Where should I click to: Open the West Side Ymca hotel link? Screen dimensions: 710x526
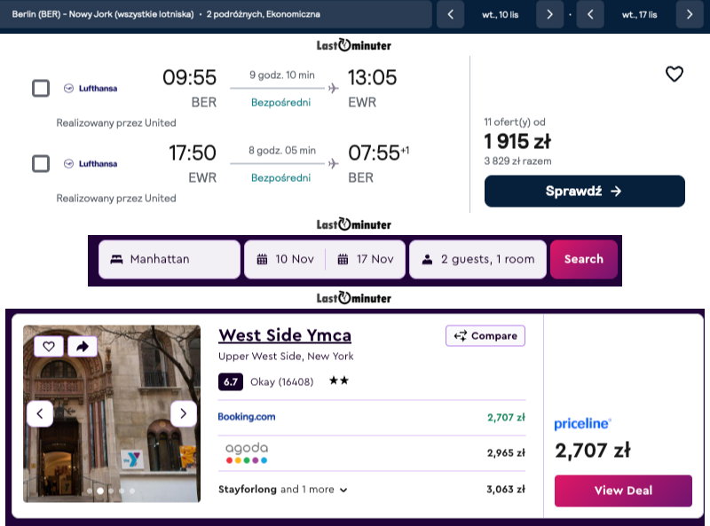click(285, 335)
